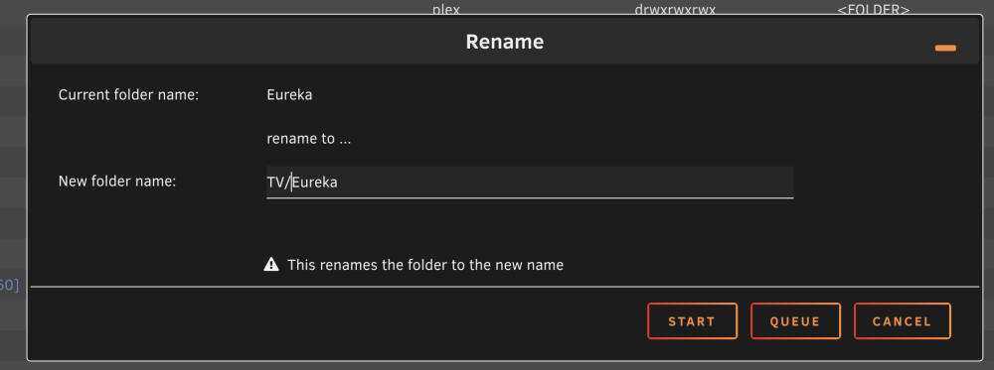The width and height of the screenshot is (994, 370).
Task: Add the rename to the QUEUE
Action: tap(795, 321)
